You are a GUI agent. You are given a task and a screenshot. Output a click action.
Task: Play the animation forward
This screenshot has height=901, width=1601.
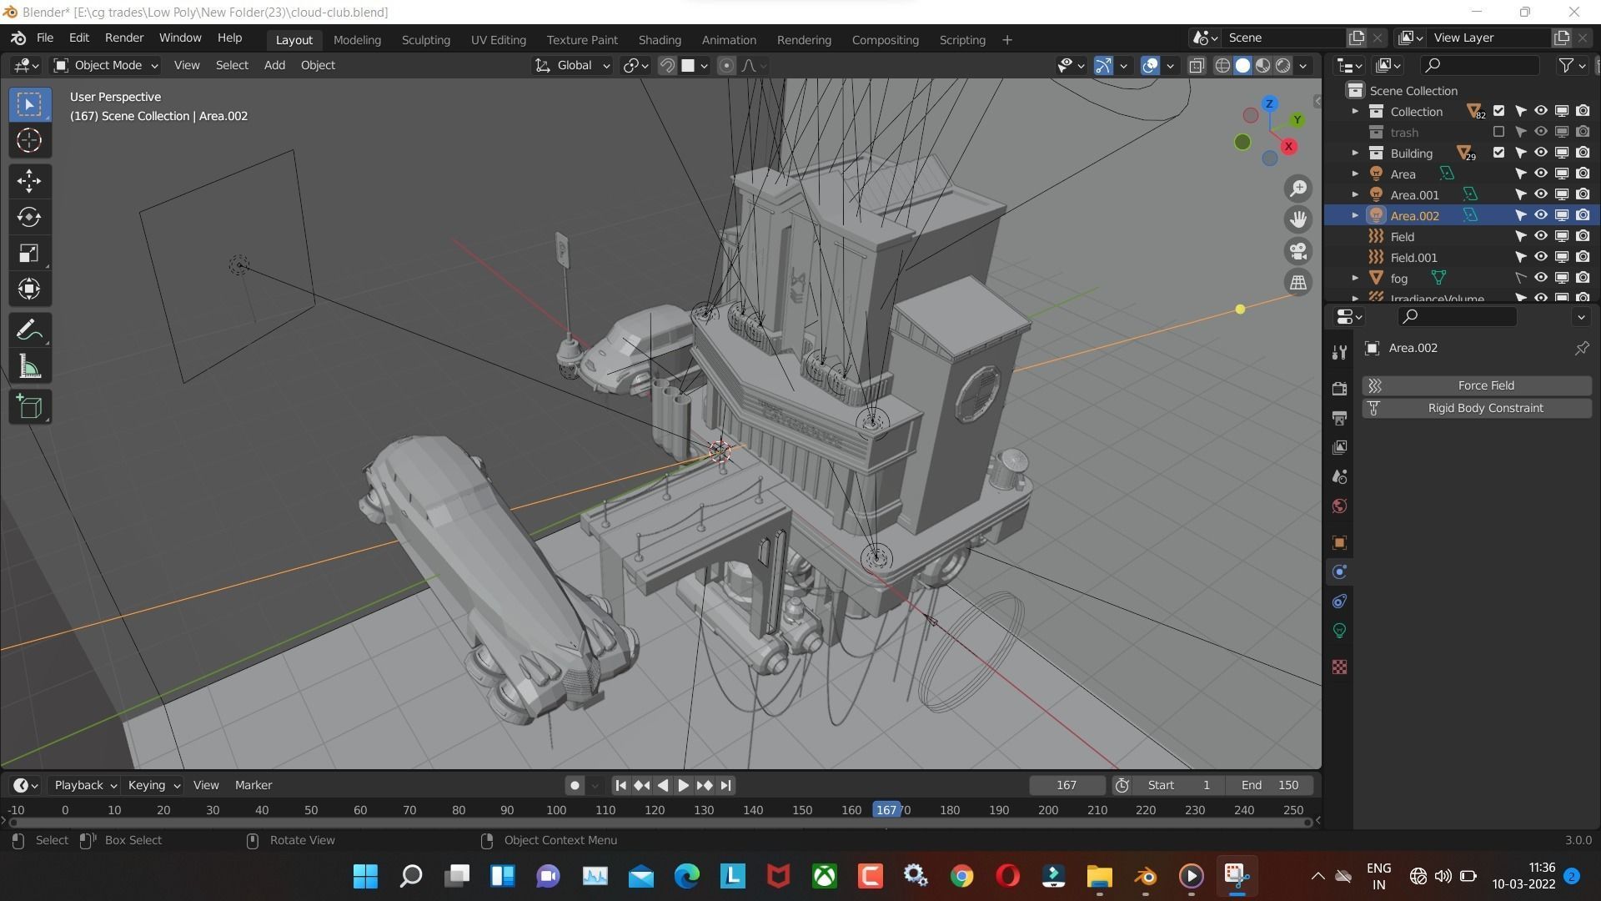[x=683, y=786]
